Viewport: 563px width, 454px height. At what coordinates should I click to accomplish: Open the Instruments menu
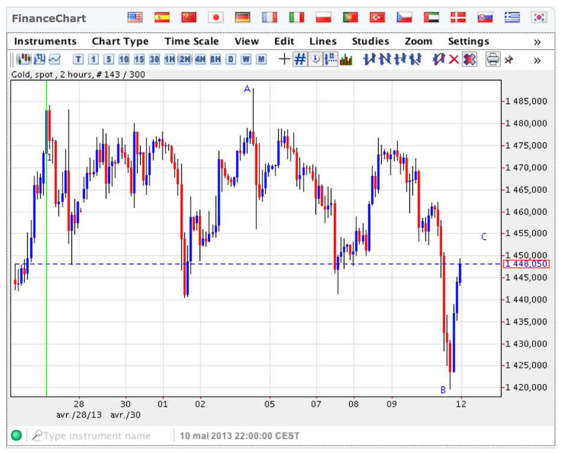[x=45, y=41]
